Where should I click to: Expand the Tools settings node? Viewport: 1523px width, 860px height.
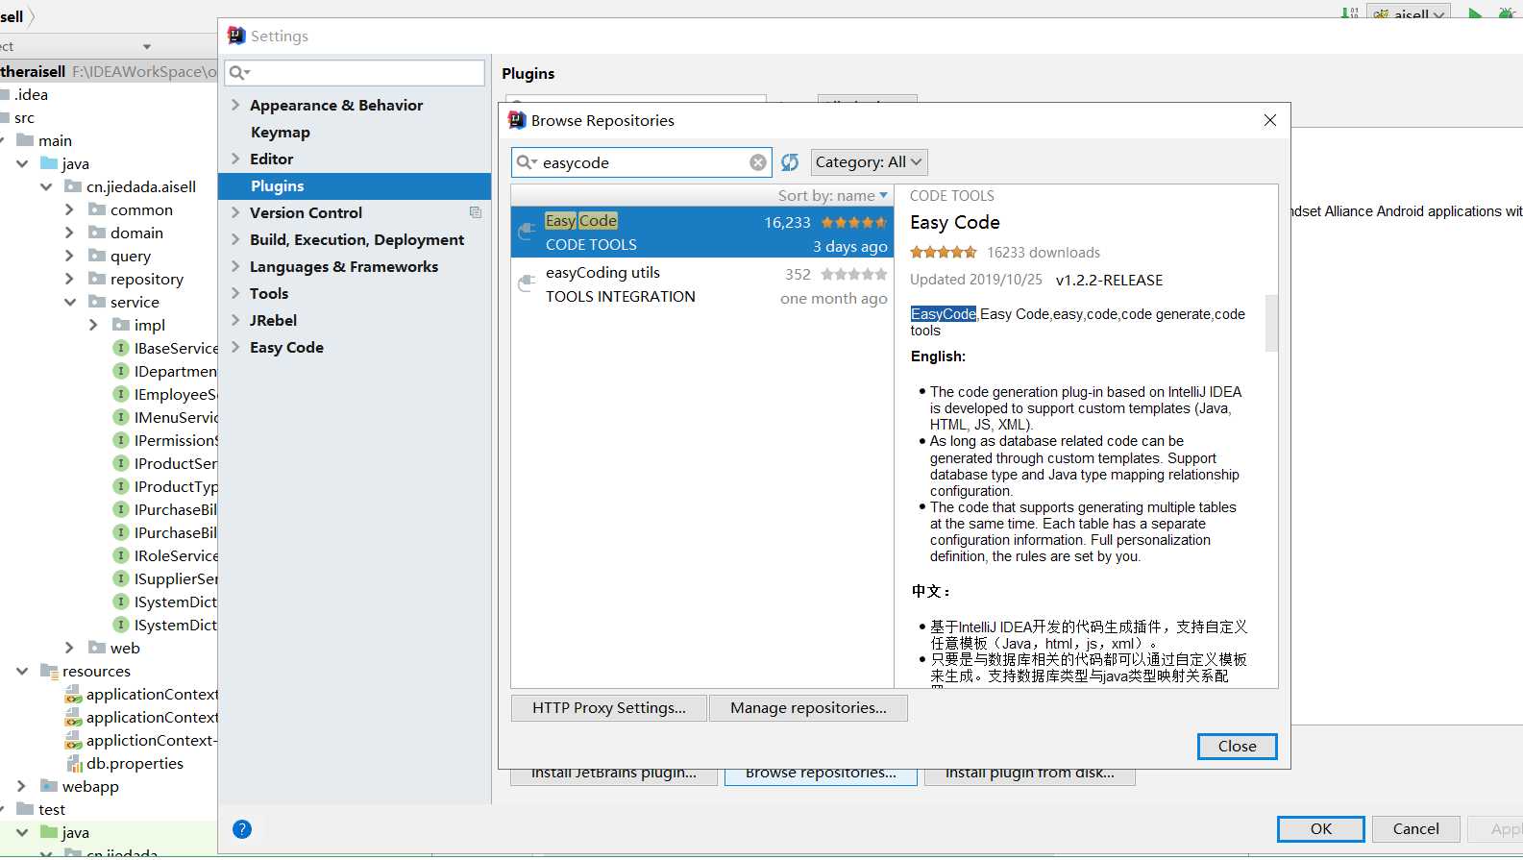[235, 293]
